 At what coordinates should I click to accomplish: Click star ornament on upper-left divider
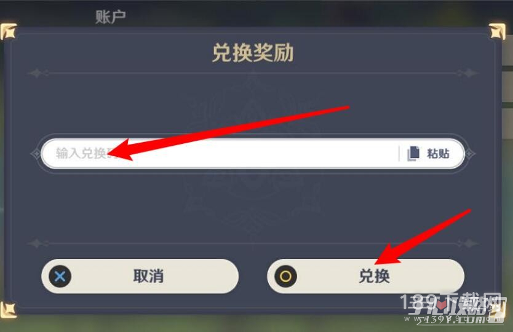pos(37,73)
